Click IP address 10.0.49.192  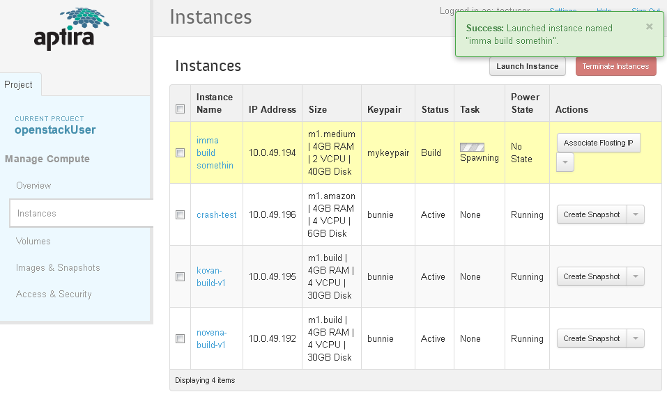click(273, 339)
